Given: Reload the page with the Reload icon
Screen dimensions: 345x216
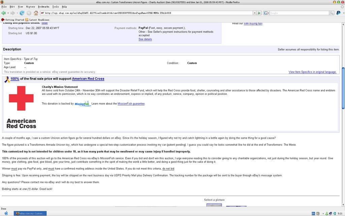Looking at the screenshot, I should pos(22,13).
